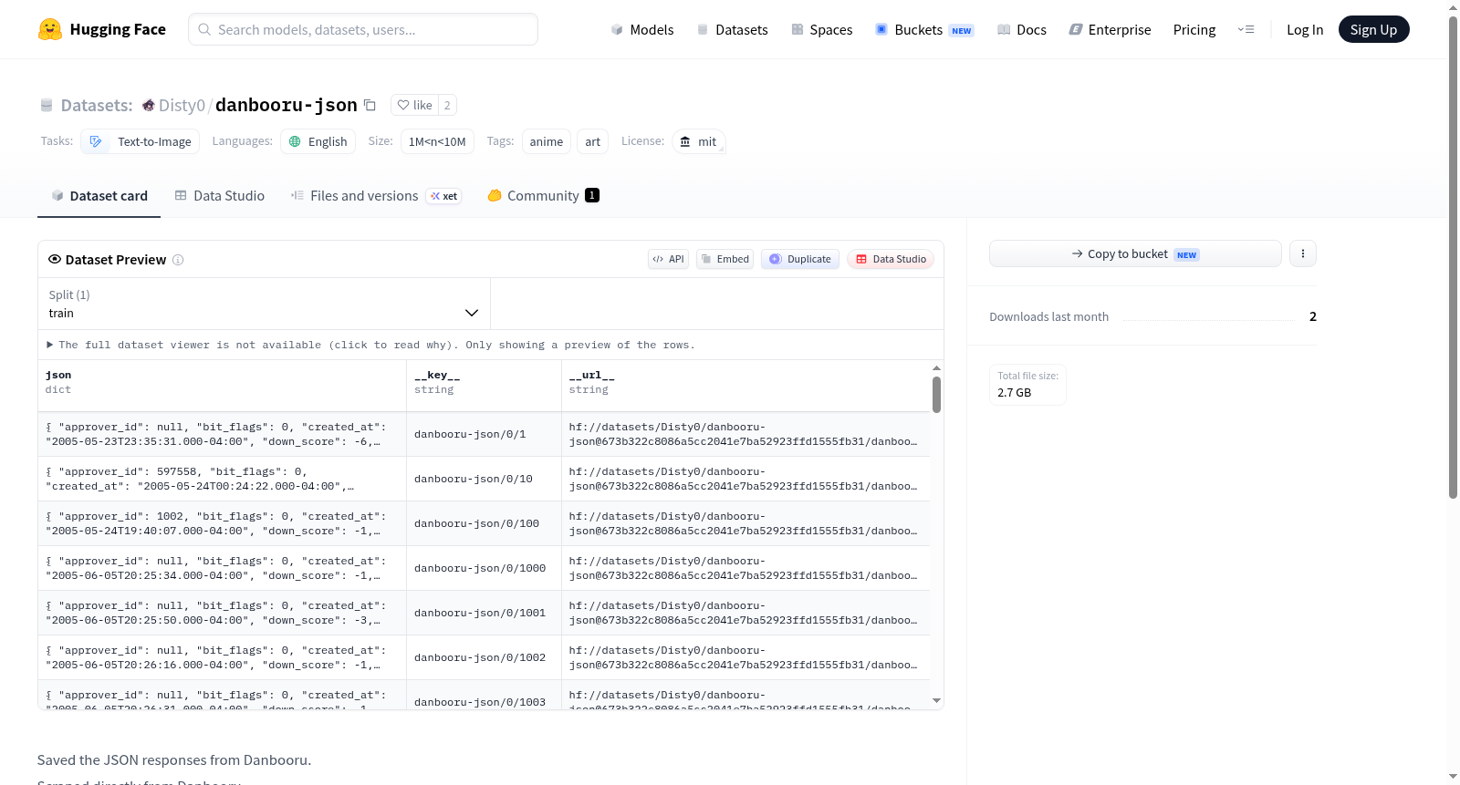The image size is (1460, 785).
Task: Click the API button
Action: [668, 259]
